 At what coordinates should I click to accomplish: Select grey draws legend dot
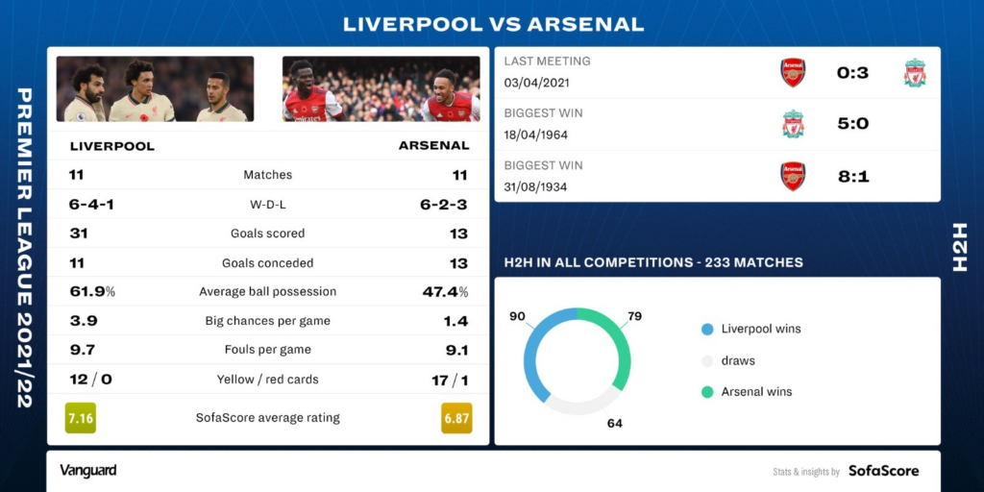[707, 361]
